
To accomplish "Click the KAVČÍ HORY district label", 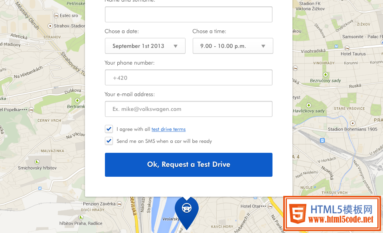I will [x=222, y=227].
